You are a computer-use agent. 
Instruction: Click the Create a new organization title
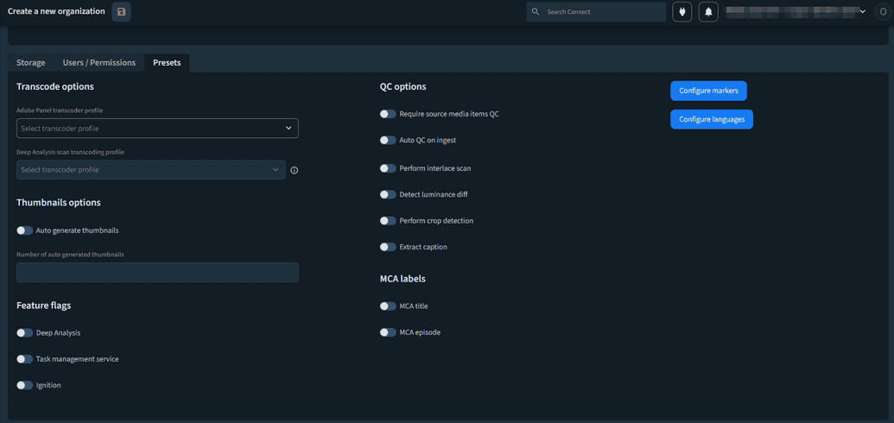56,11
